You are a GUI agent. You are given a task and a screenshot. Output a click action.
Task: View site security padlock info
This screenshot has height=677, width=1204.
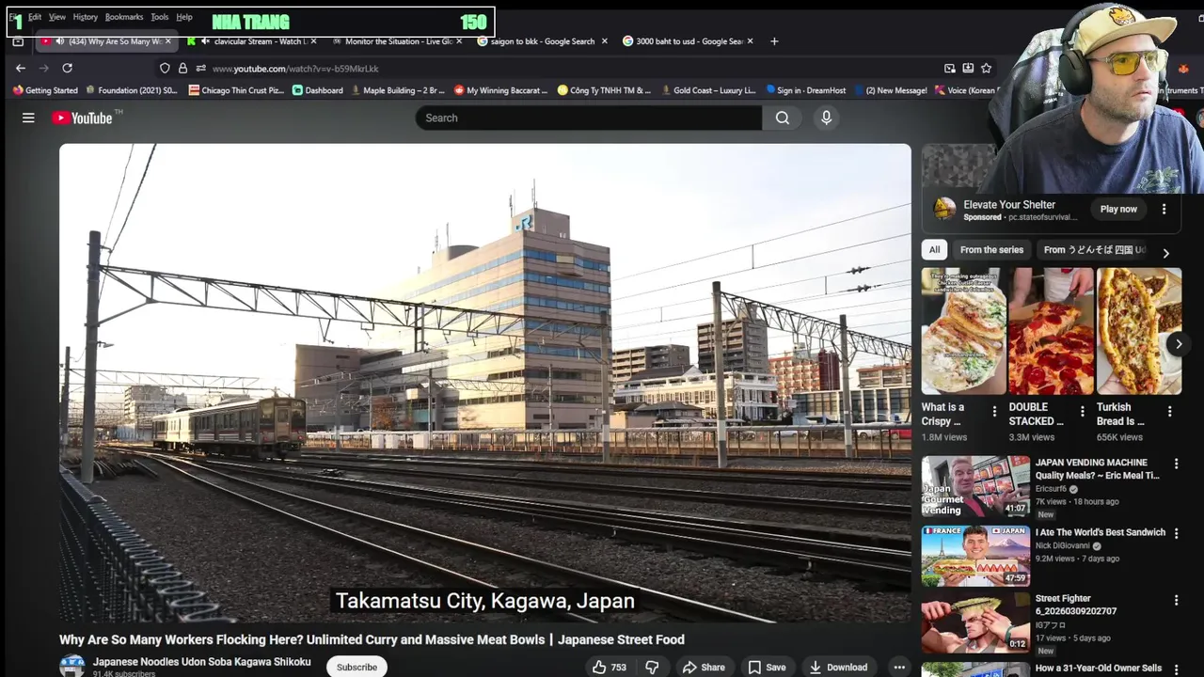tap(182, 68)
